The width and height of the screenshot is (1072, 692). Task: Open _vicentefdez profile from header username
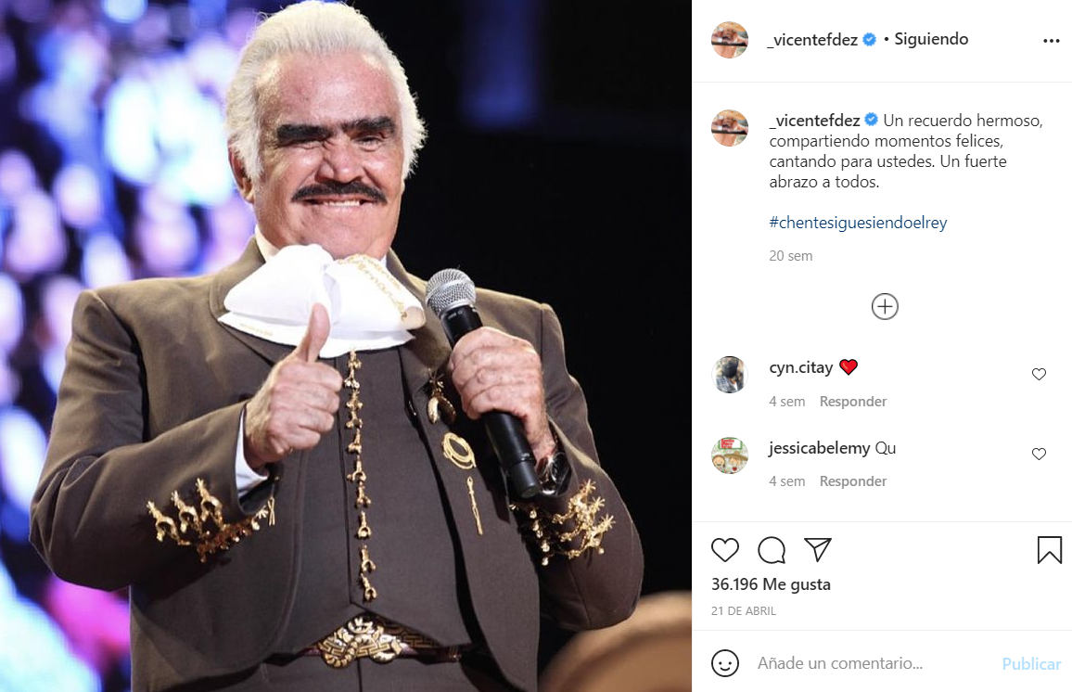(x=813, y=40)
